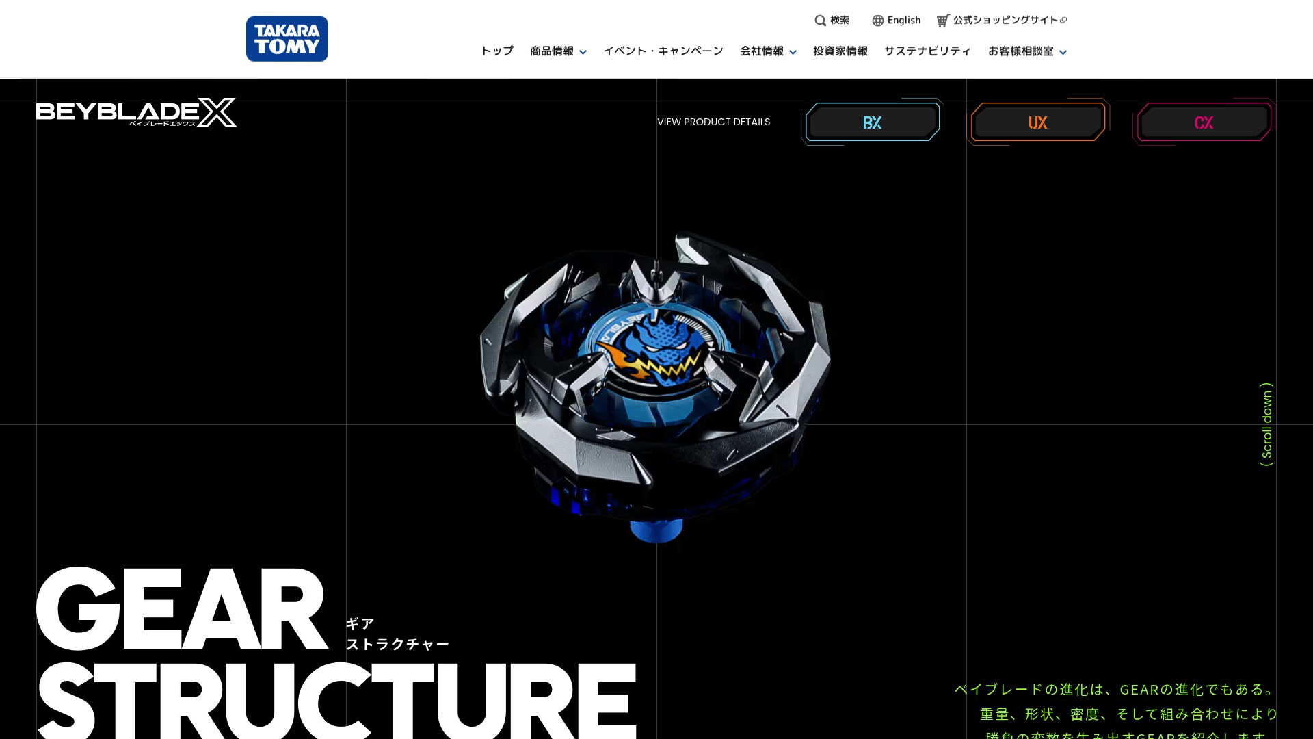View CX product details
The width and height of the screenshot is (1313, 739).
tap(1204, 122)
